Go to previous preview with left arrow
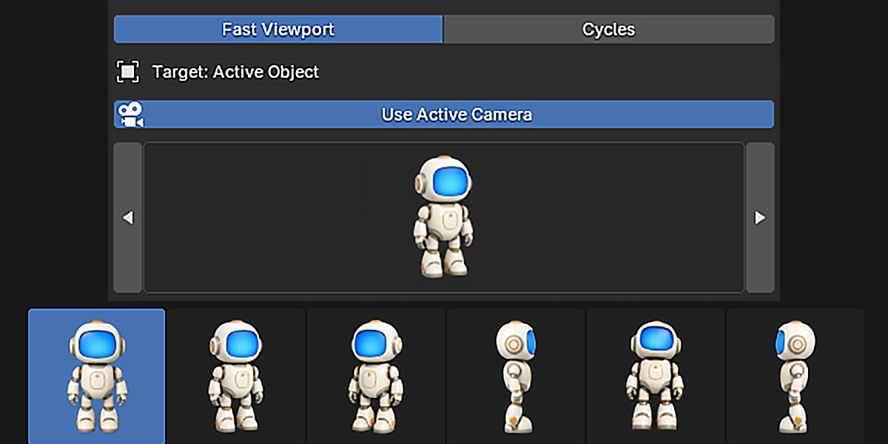 (127, 218)
